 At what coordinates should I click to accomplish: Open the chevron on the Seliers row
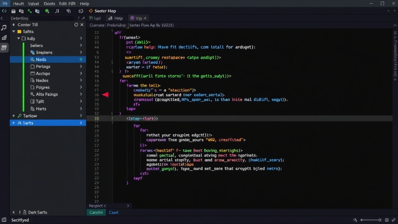81,45
